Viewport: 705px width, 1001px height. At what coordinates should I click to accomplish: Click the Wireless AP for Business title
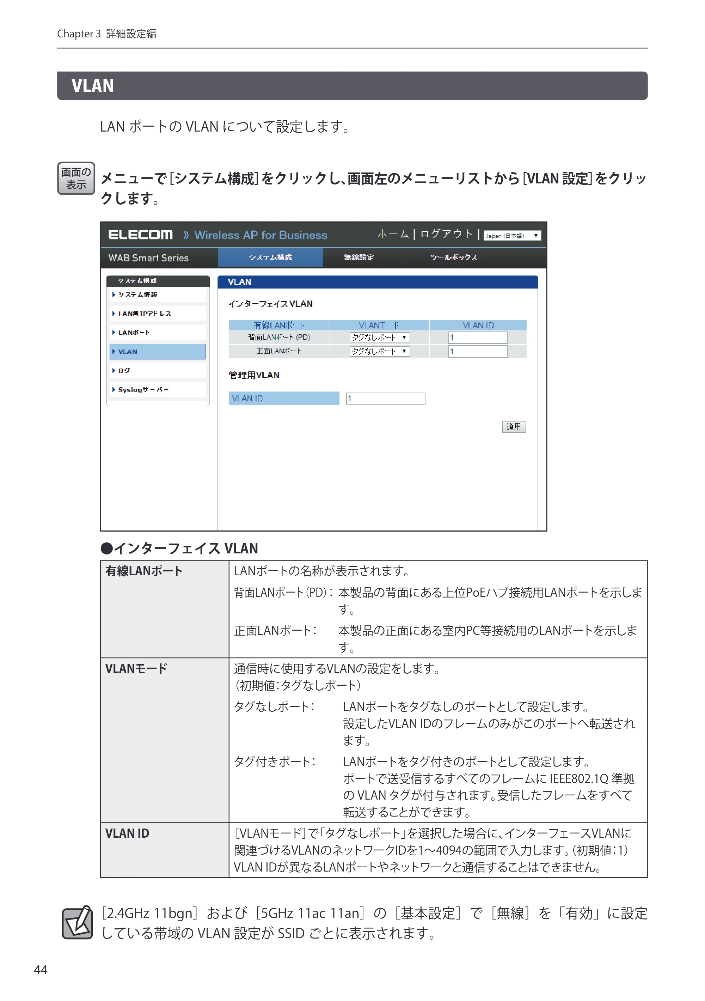260,235
